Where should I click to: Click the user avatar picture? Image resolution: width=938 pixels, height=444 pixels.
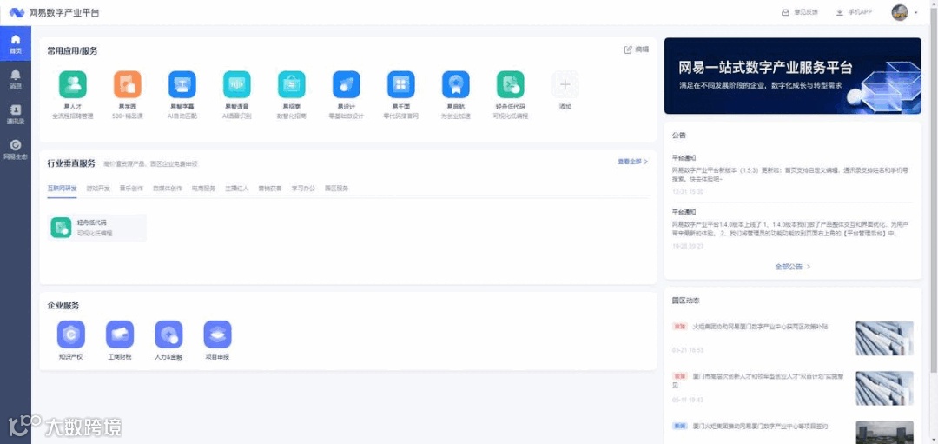click(899, 12)
